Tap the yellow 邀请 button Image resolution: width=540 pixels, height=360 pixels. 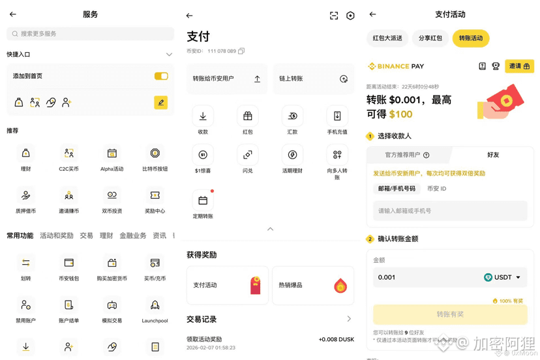[x=519, y=66]
